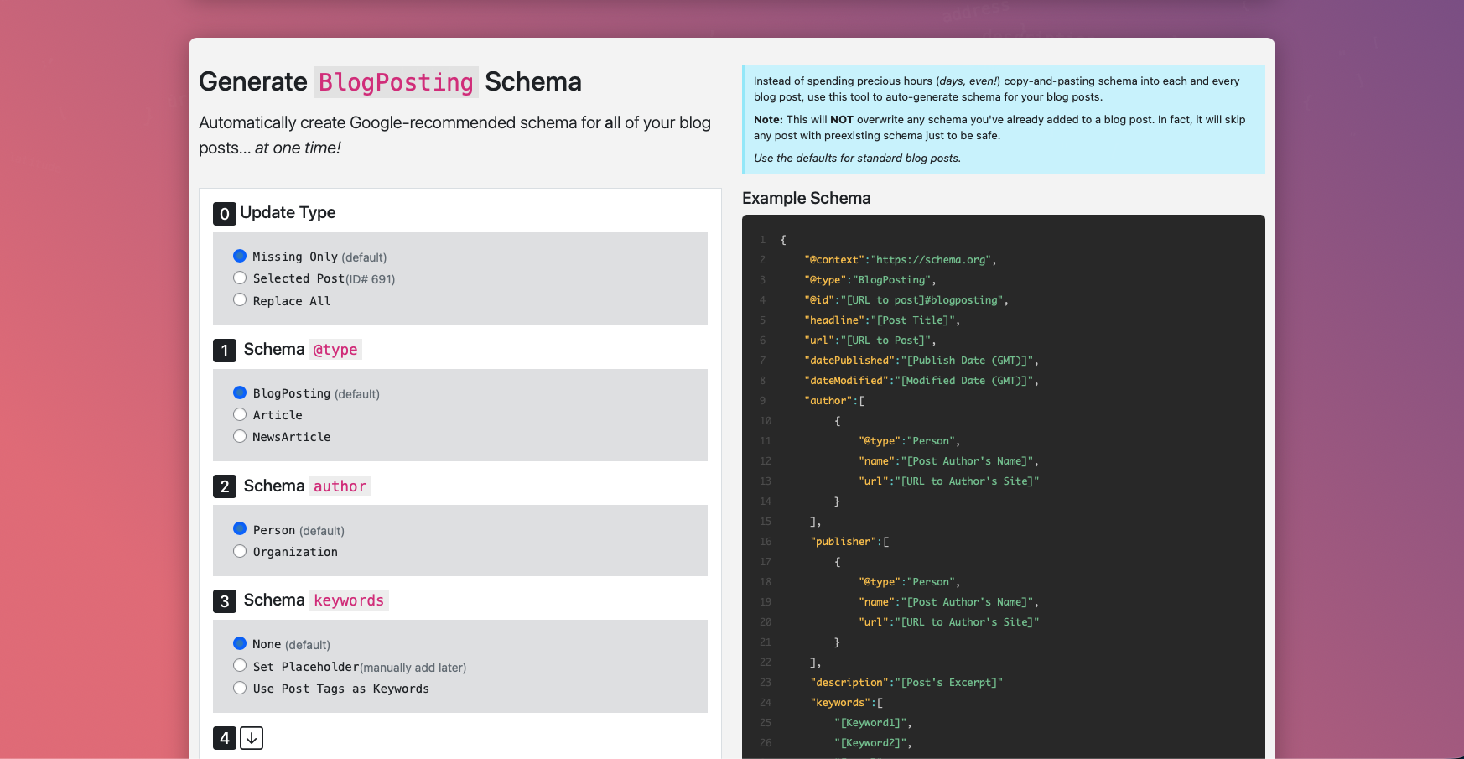Click the down arrow icon beside step 4
1464x759 pixels.
[x=252, y=738]
